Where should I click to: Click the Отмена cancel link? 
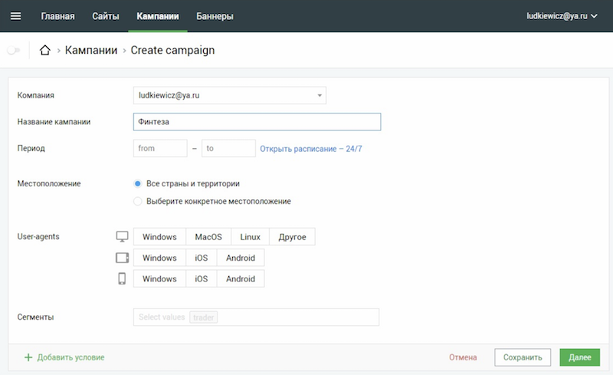tap(463, 357)
